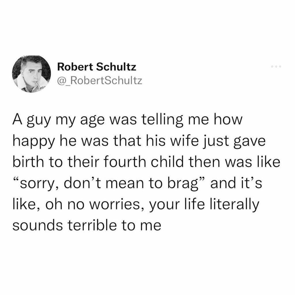Click the quoted phrase 'sorry, don't mean to brag'
The height and width of the screenshot is (295, 295).
click(x=109, y=183)
